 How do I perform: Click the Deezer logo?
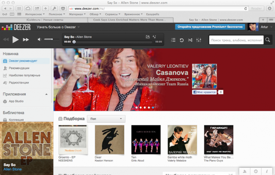pos(16,27)
